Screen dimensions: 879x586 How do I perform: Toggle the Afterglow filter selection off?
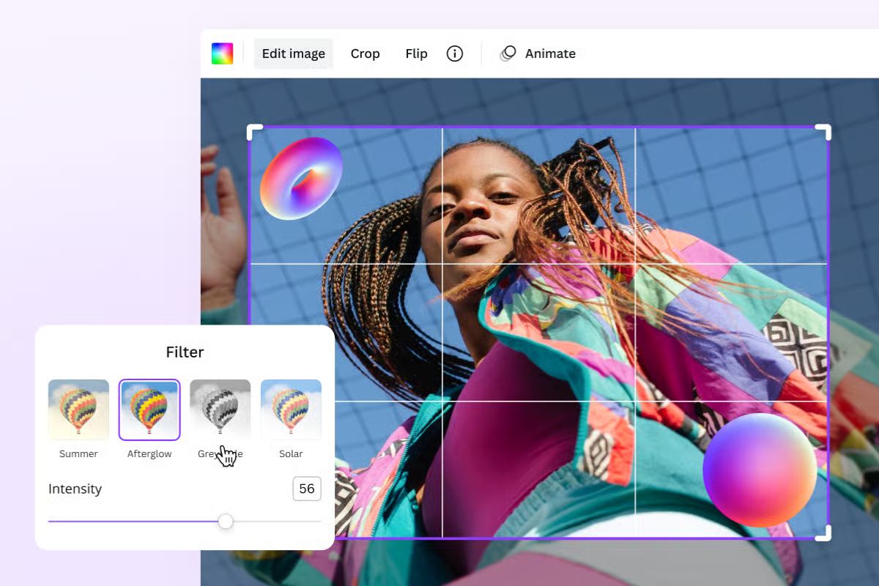pyautogui.click(x=149, y=409)
